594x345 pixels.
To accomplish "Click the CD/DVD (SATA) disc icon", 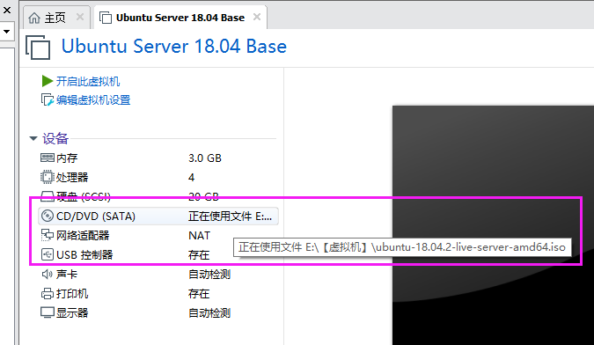I will pos(48,216).
